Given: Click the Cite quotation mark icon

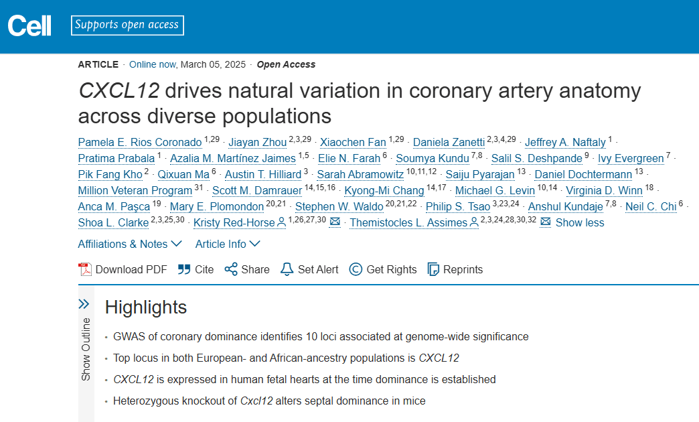Looking at the screenshot, I should click(184, 269).
